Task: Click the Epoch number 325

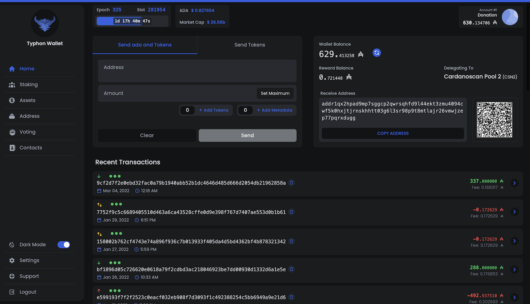Action: (117, 10)
